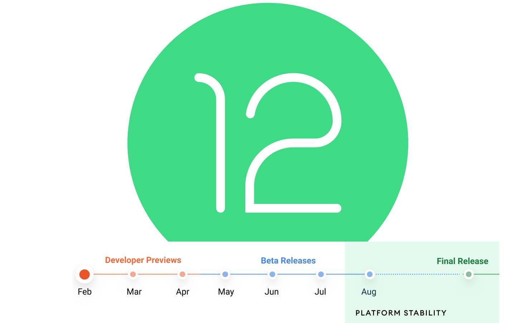Click the Aug platform stability marker dot

coord(370,274)
